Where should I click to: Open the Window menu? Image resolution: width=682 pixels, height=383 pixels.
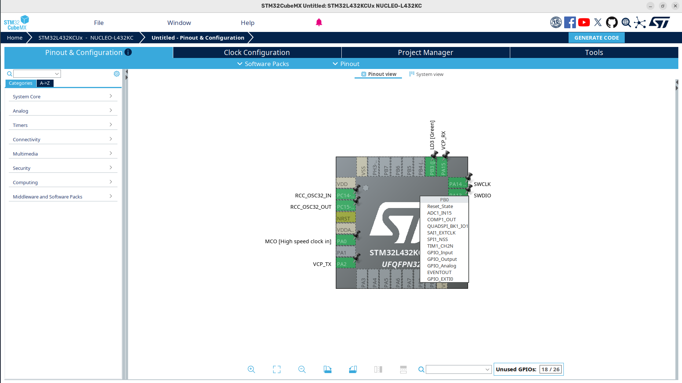pos(179,23)
